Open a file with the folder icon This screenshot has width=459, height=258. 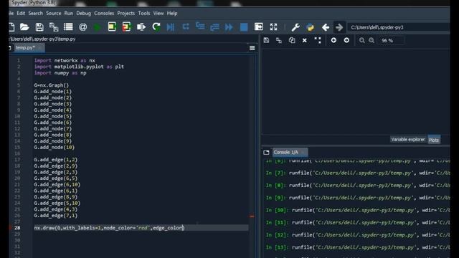24,27
